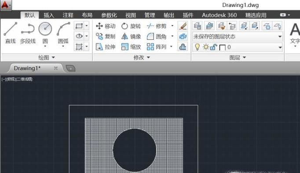Click the fifth layer panel icon
300x173 pixels.
244,26
